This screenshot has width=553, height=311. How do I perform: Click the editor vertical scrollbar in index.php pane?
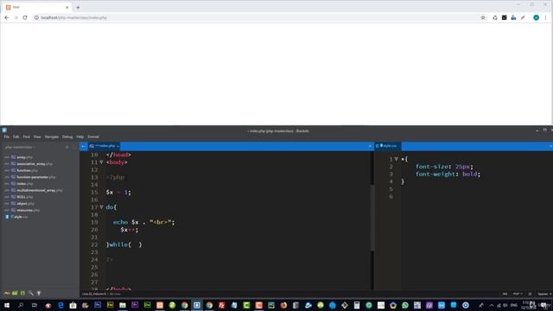(x=372, y=218)
